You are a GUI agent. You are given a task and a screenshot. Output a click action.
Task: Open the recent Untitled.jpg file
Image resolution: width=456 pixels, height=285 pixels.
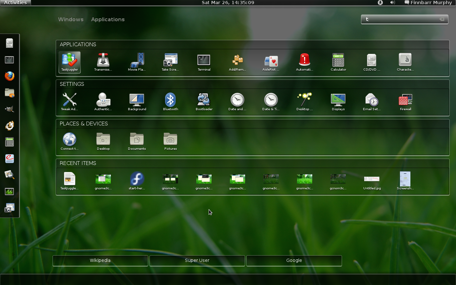pos(372,181)
